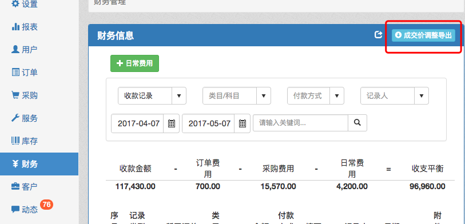Click the 收支平衡 column label

pyautogui.click(x=428, y=169)
